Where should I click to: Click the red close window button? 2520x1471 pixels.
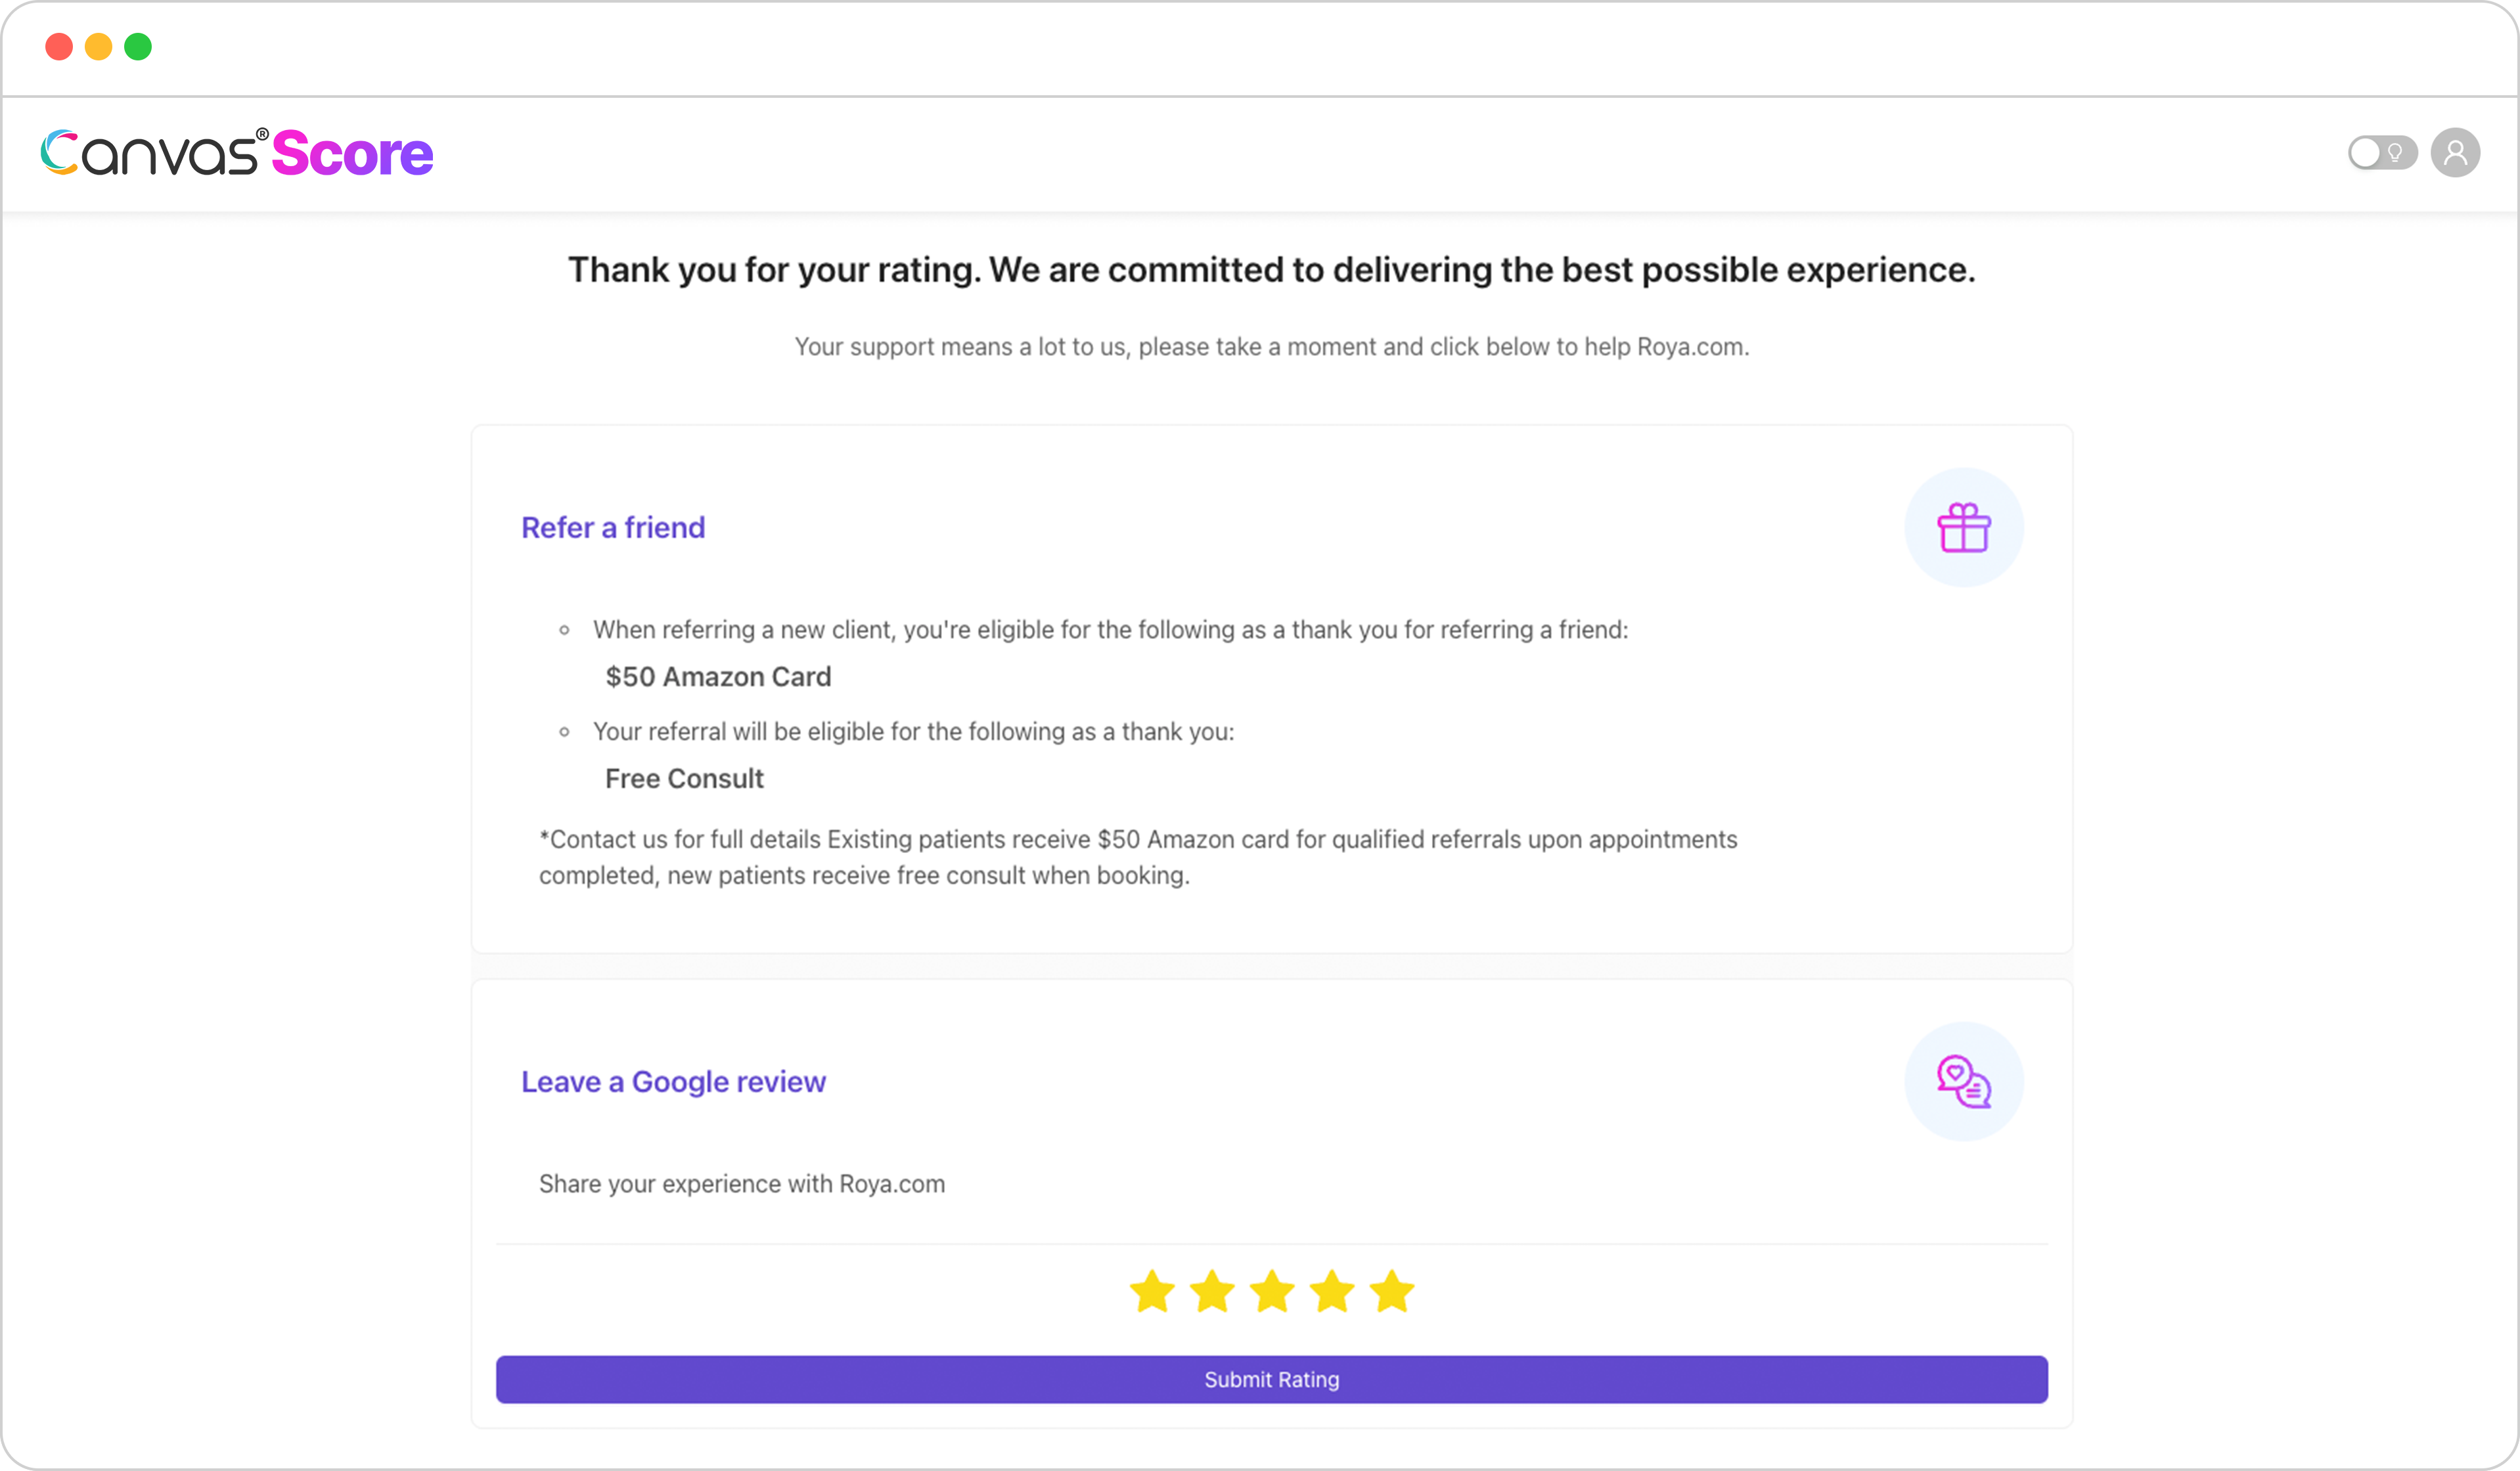point(59,47)
